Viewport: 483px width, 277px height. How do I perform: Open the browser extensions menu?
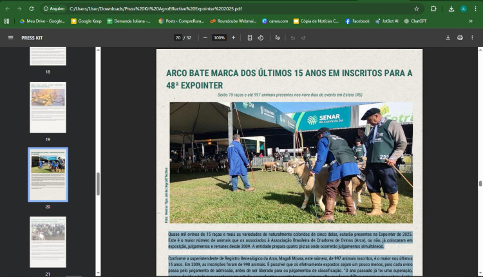(433, 8)
